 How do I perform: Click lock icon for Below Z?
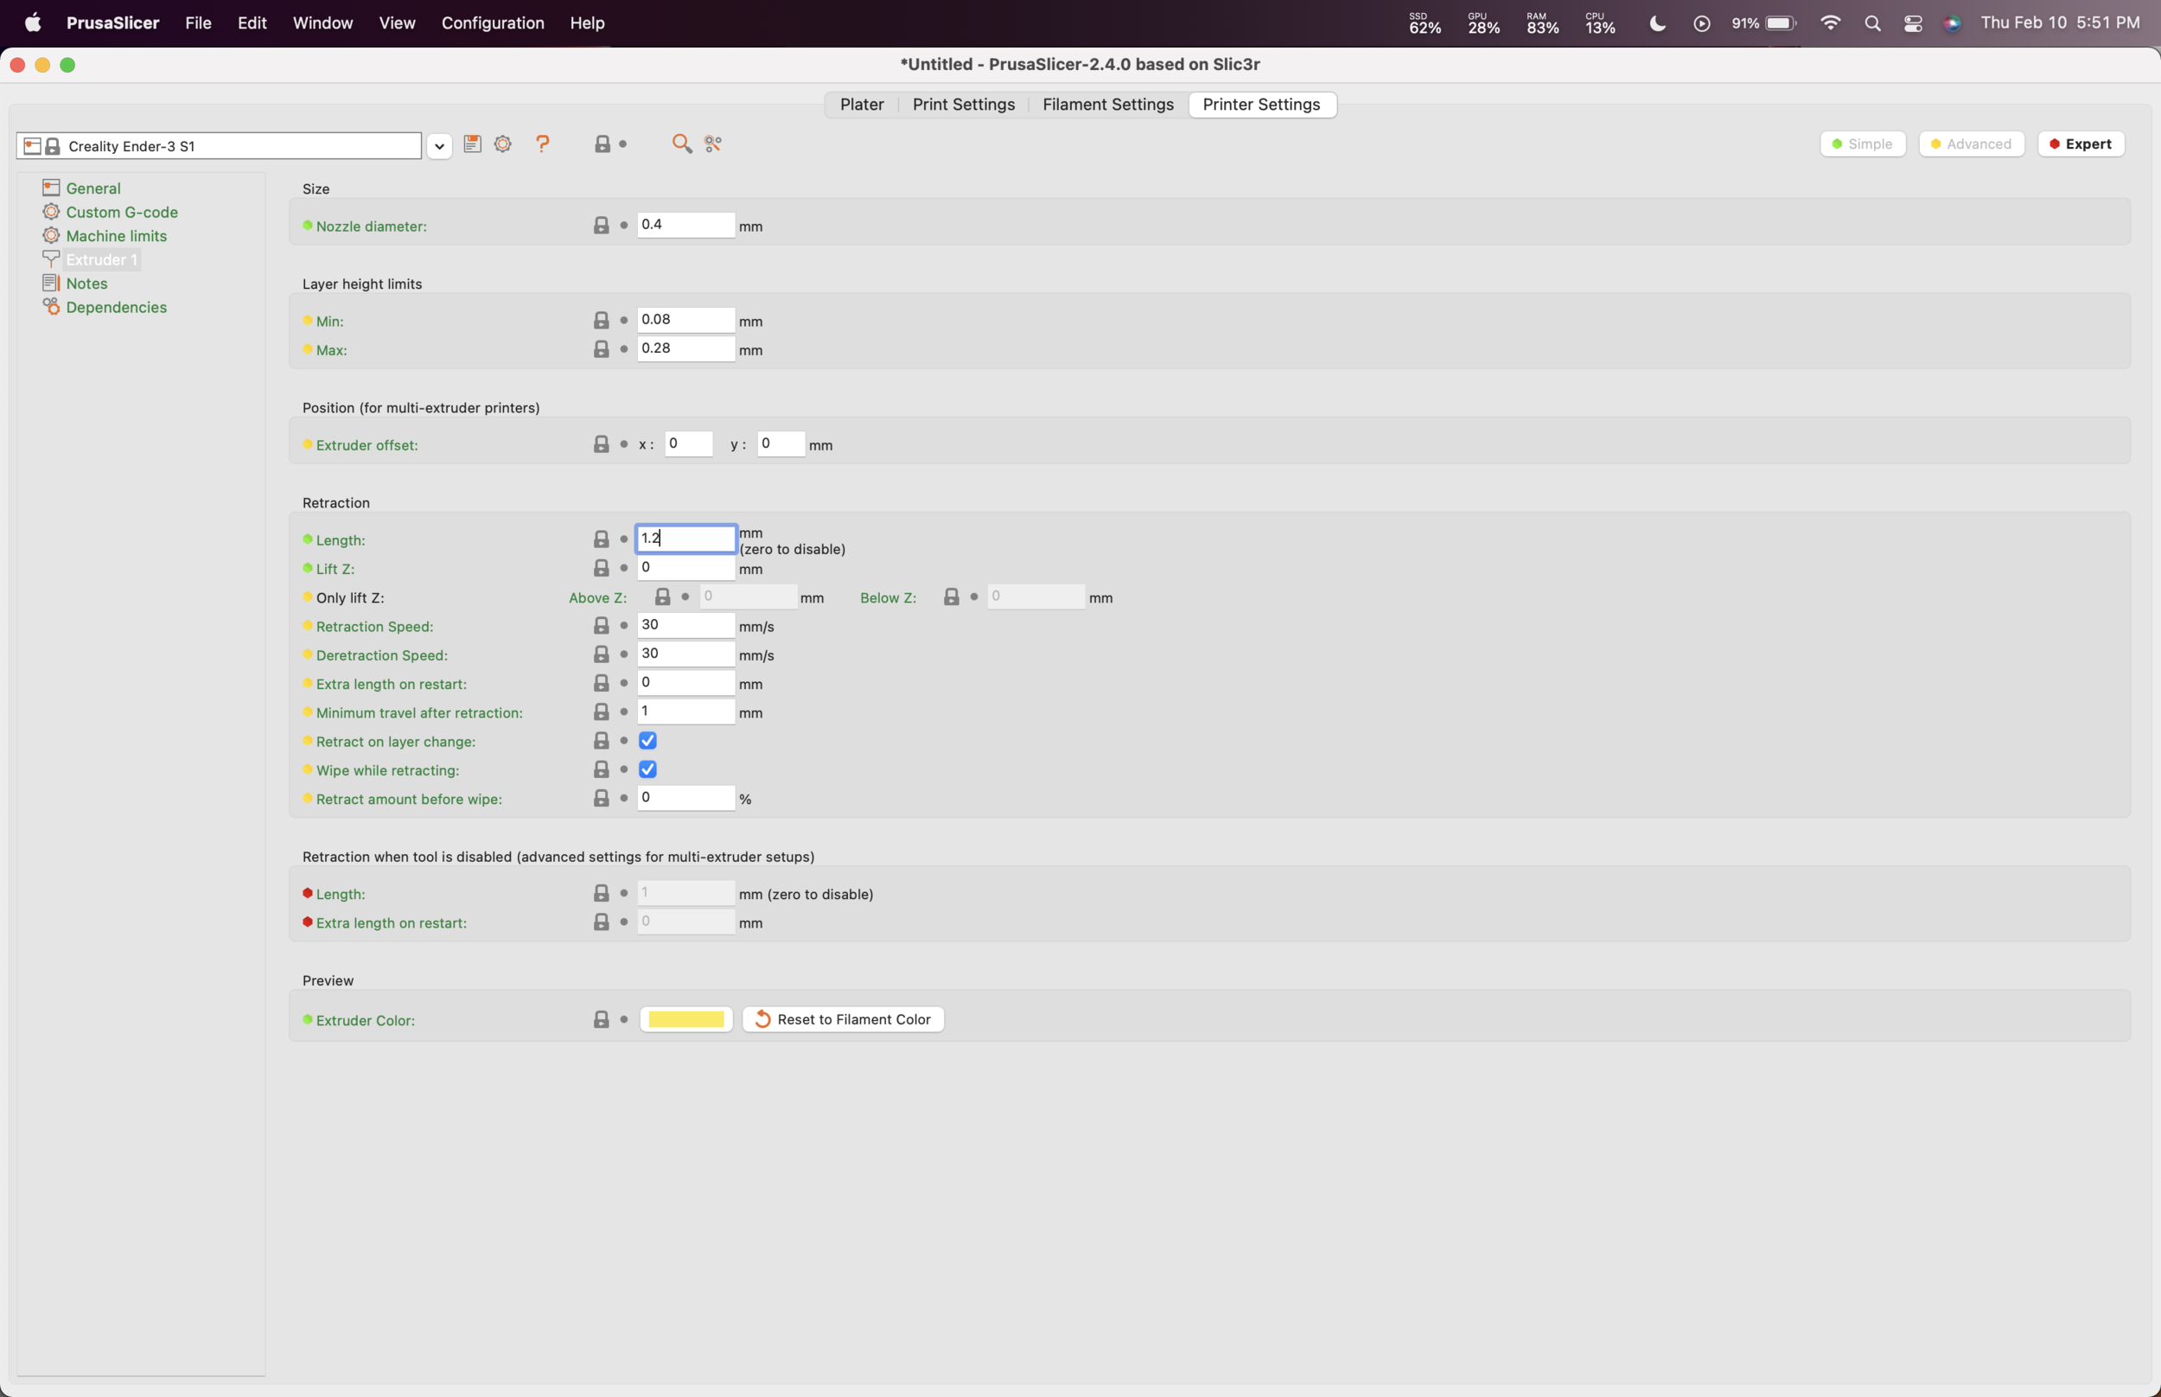click(952, 596)
